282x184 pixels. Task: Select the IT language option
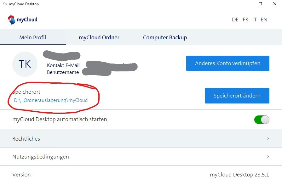(x=254, y=20)
